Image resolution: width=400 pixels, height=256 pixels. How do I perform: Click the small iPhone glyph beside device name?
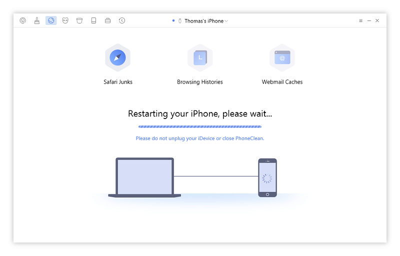point(180,21)
